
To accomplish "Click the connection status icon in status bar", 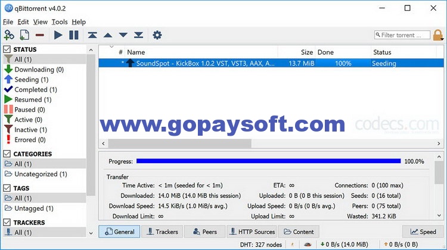I will (293, 244).
